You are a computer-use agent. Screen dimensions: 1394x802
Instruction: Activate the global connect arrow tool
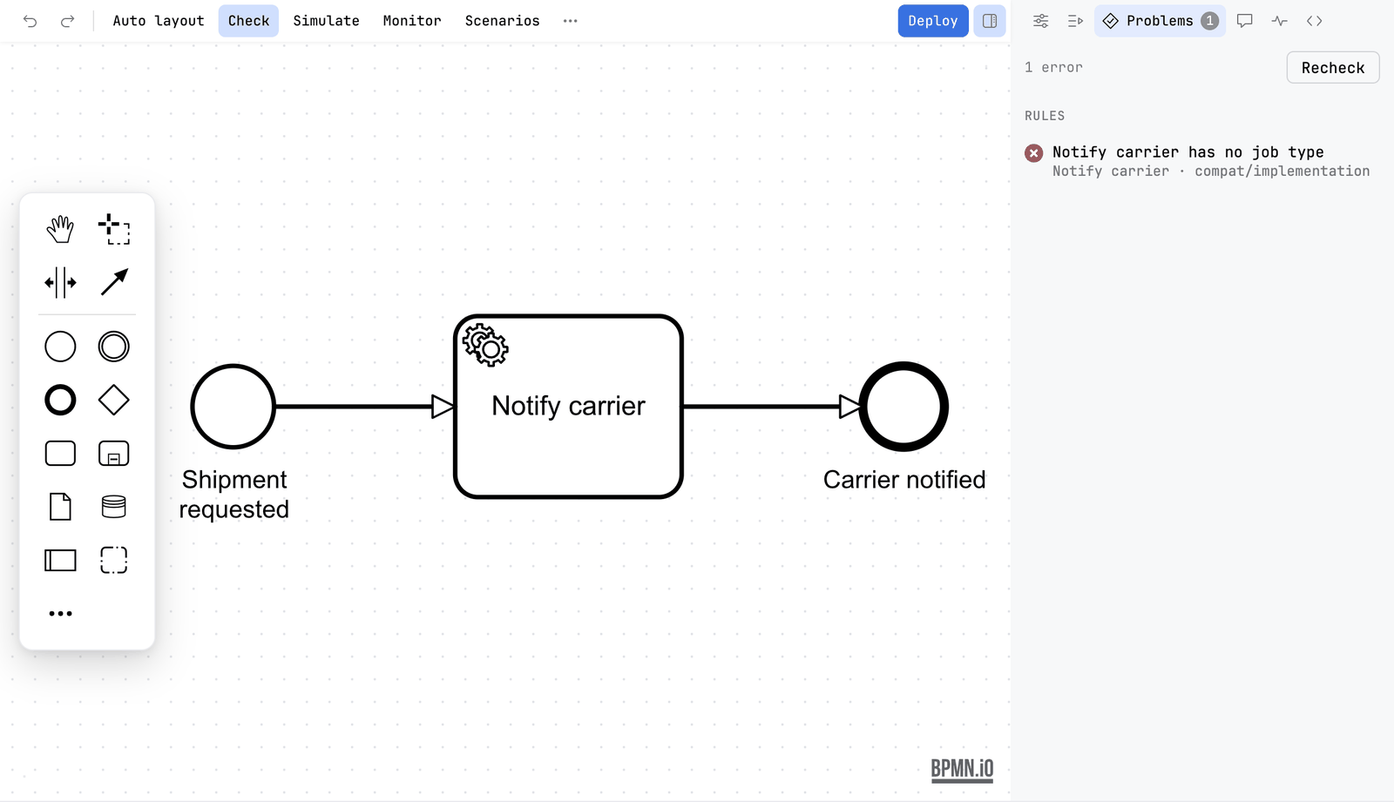(114, 282)
